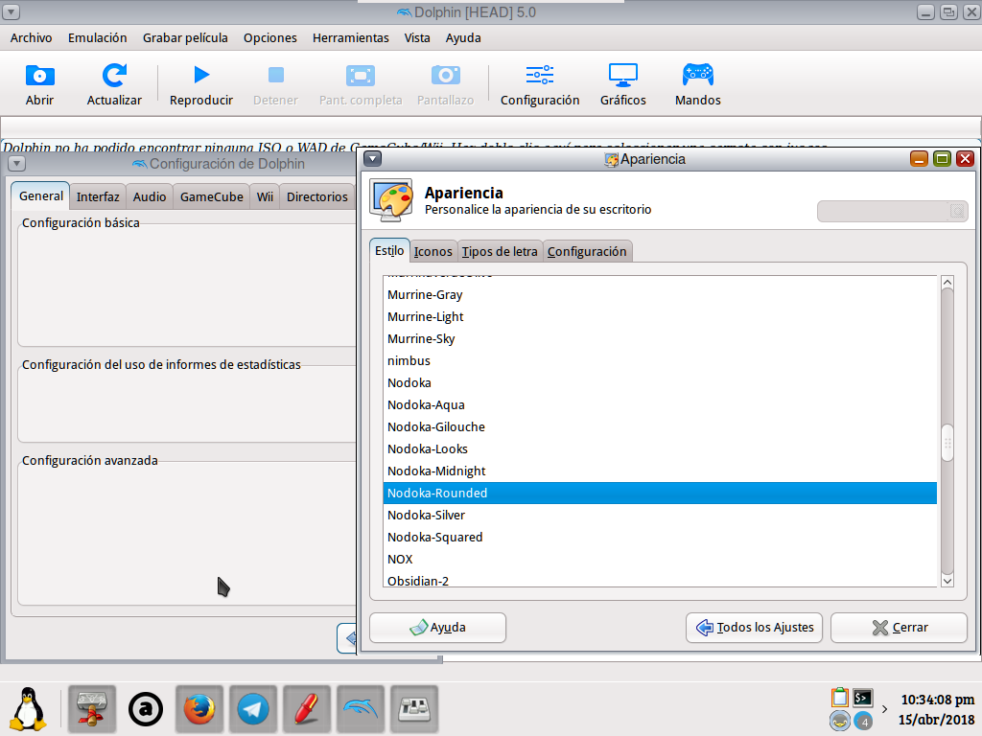This screenshot has height=736, width=982.
Task: Switch to the Directorios tab
Action: [316, 196]
